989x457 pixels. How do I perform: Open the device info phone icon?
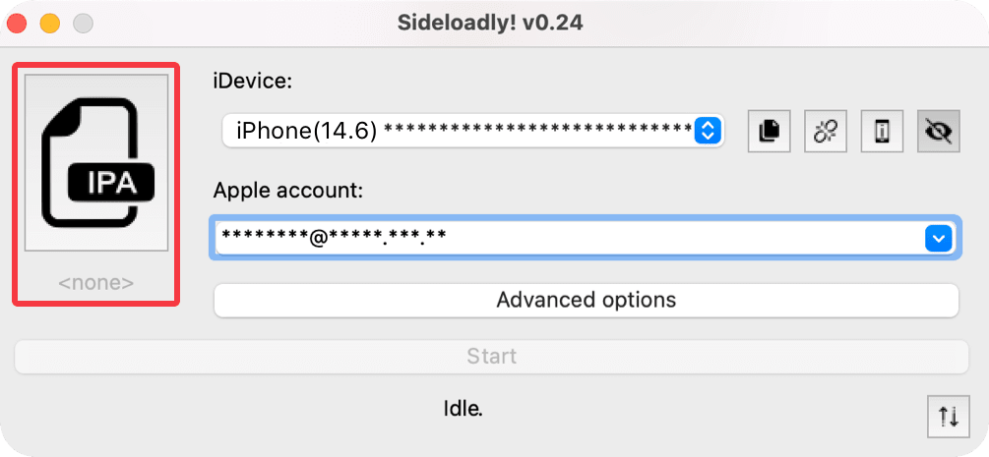(x=883, y=131)
